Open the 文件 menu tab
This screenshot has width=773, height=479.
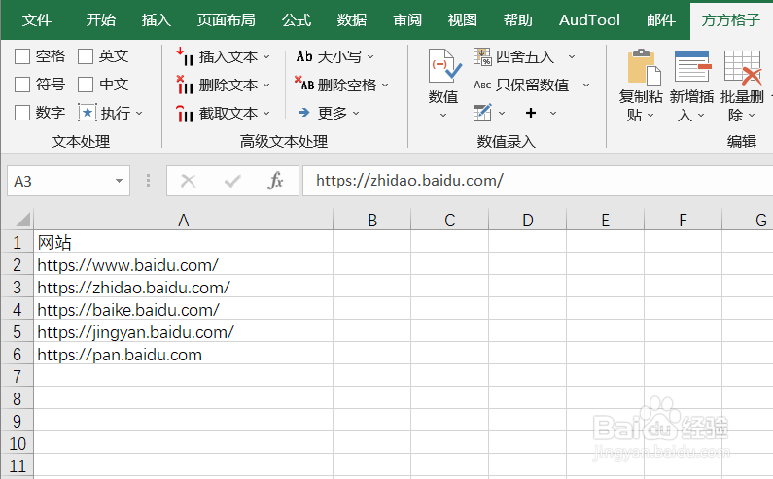click(37, 20)
